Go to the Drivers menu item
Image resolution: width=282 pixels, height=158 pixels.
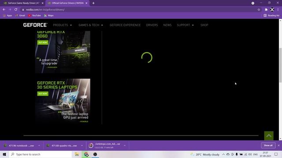click(x=152, y=25)
